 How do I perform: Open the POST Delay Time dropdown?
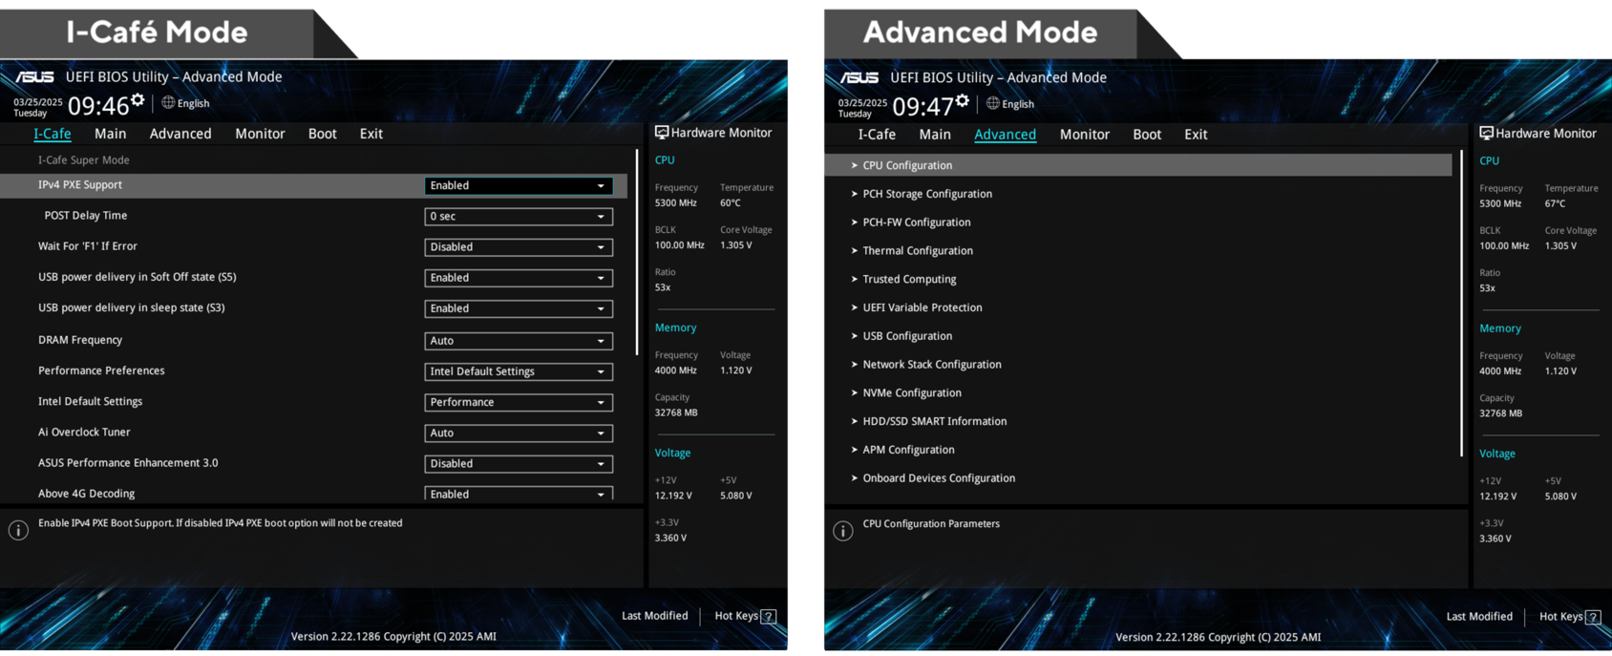[x=519, y=216]
